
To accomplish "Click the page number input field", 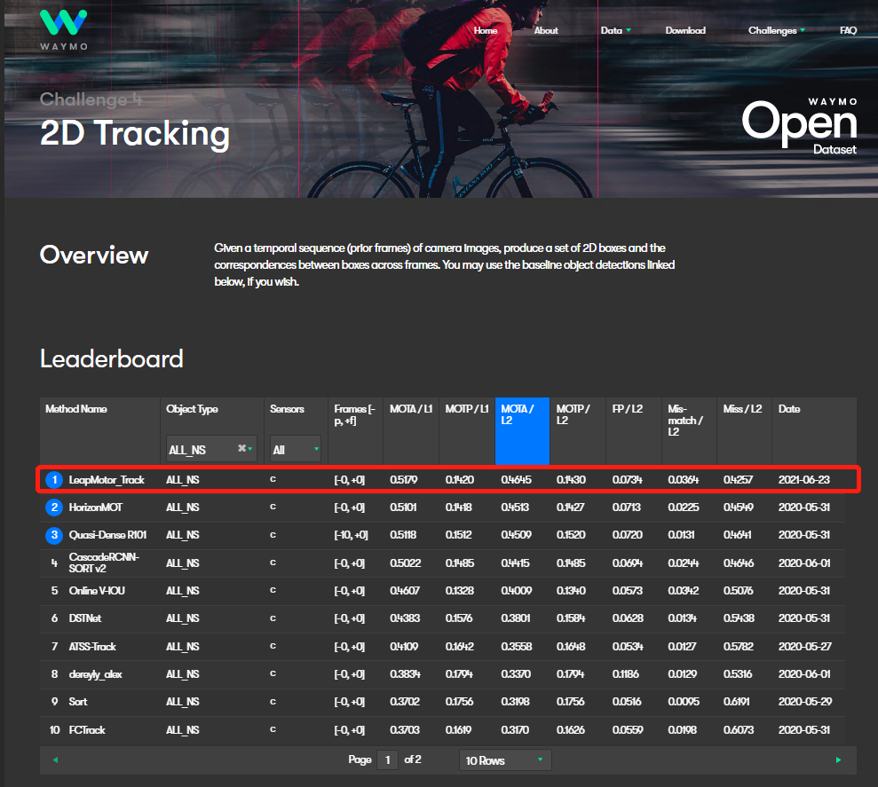I will 387,759.
